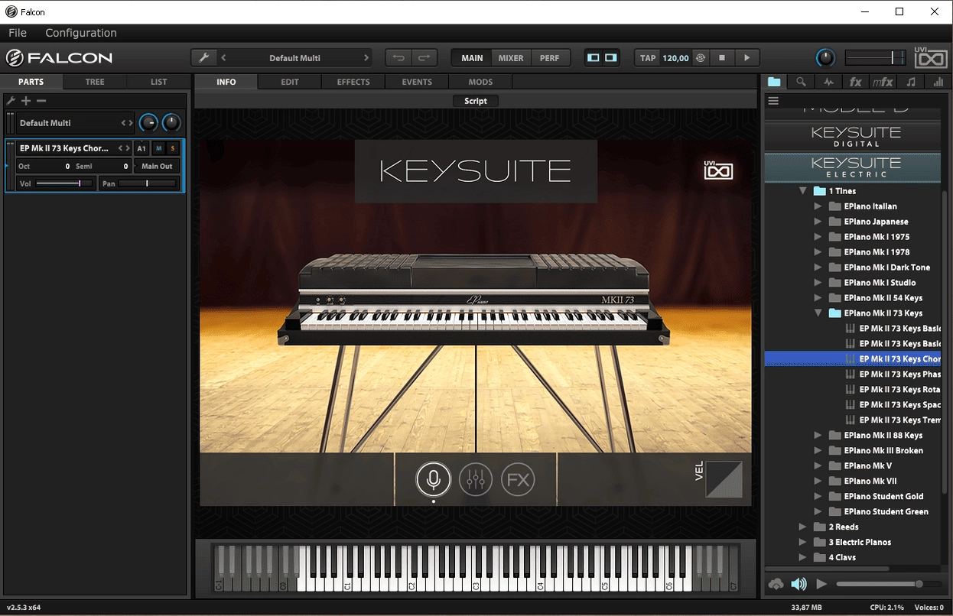
Task: Open the MODS tab
Action: click(x=480, y=82)
